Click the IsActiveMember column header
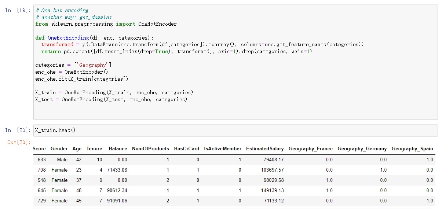 point(223,148)
